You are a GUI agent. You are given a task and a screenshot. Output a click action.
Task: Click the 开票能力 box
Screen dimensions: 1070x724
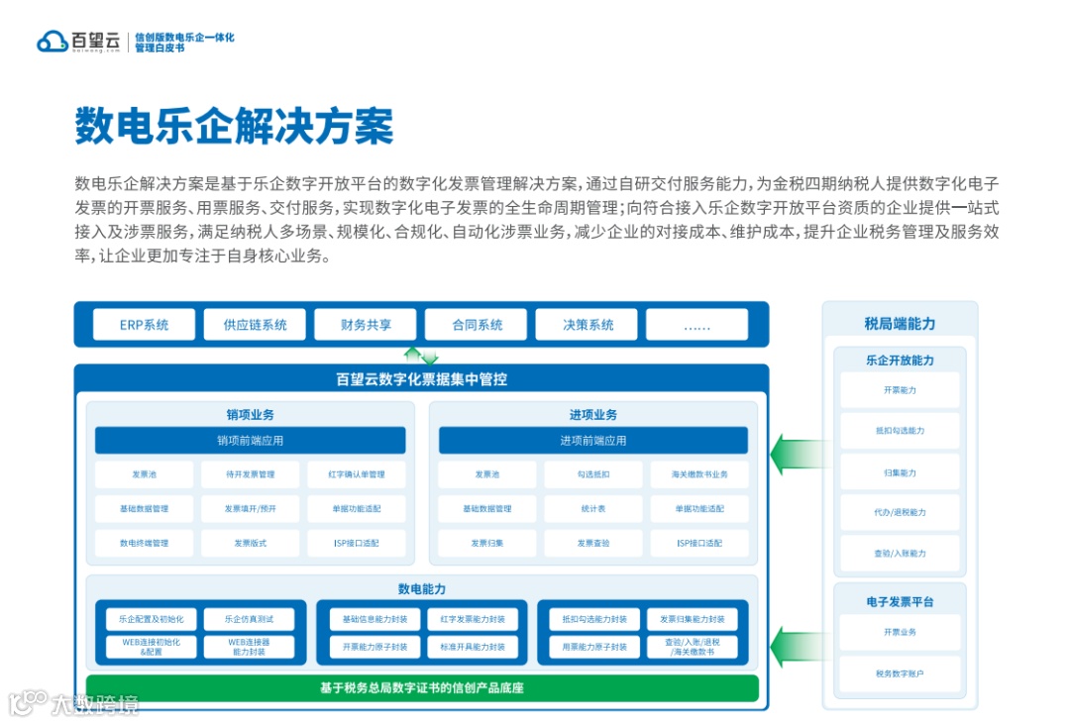pyautogui.click(x=900, y=390)
